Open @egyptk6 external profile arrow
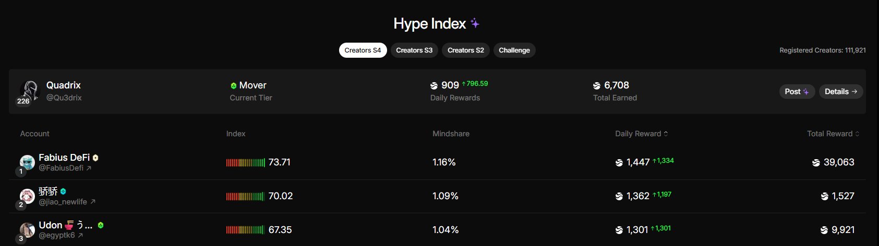Viewport: 879px width, 246px height. tap(80, 235)
